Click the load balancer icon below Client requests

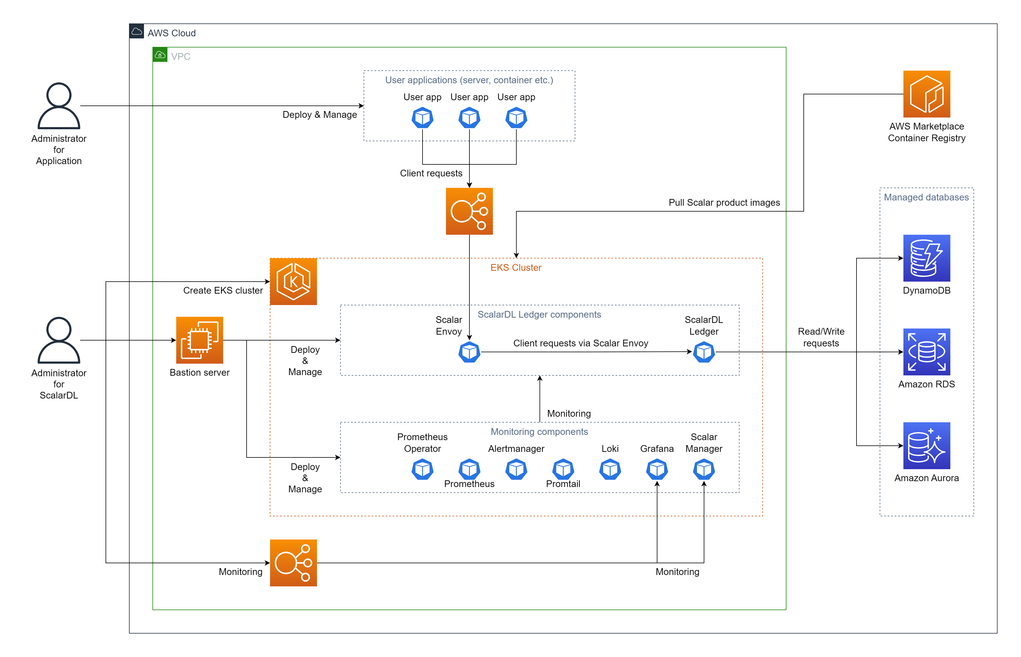tap(469, 211)
